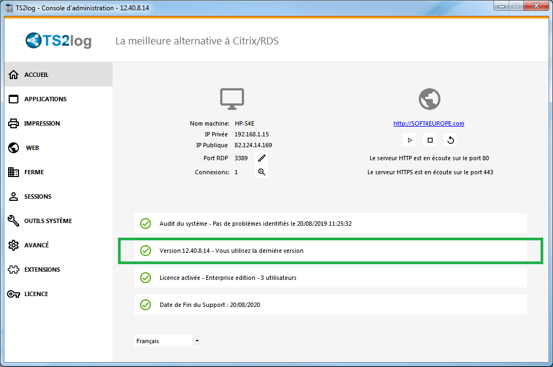Click the computer monitor icon
553x367 pixels.
tap(232, 99)
